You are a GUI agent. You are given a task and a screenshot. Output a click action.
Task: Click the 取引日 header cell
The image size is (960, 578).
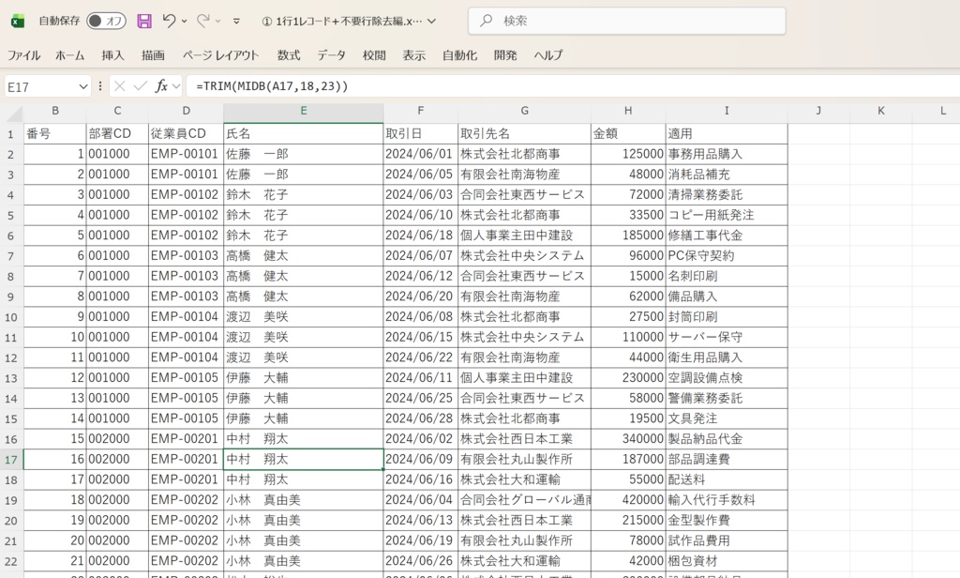pyautogui.click(x=421, y=133)
